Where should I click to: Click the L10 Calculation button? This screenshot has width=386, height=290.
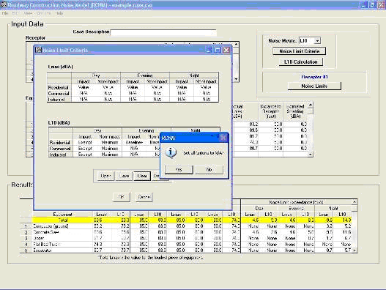coord(300,62)
